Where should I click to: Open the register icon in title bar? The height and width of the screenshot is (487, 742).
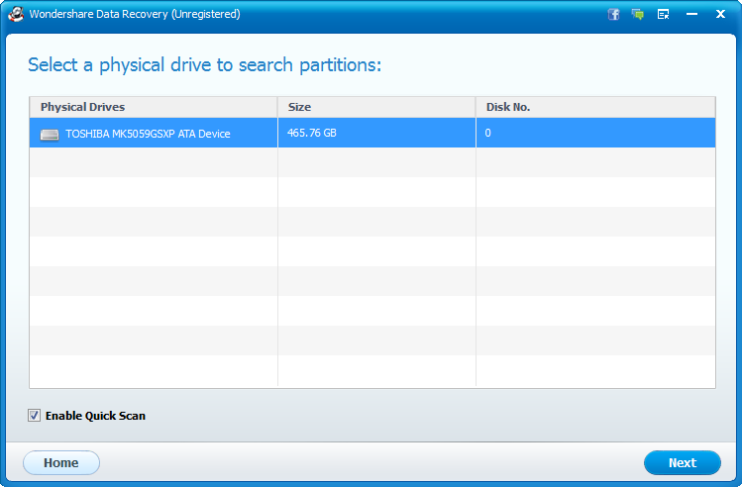pos(663,15)
